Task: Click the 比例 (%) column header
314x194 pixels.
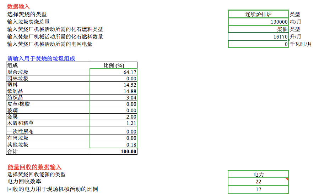Action: 114,65
